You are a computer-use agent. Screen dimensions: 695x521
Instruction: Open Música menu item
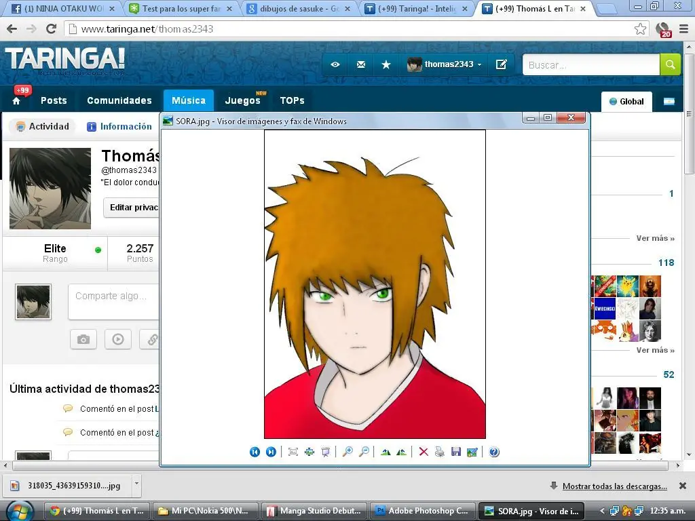[189, 100]
